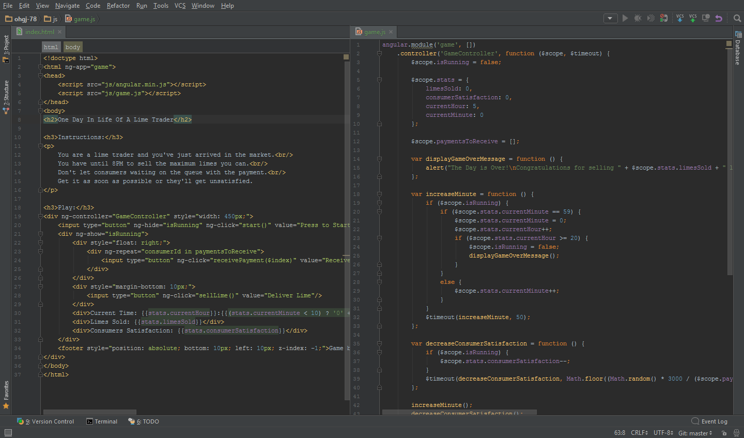Screen dimensions: 744x438
Task: Close the index.html editor tab
Action: (59, 32)
